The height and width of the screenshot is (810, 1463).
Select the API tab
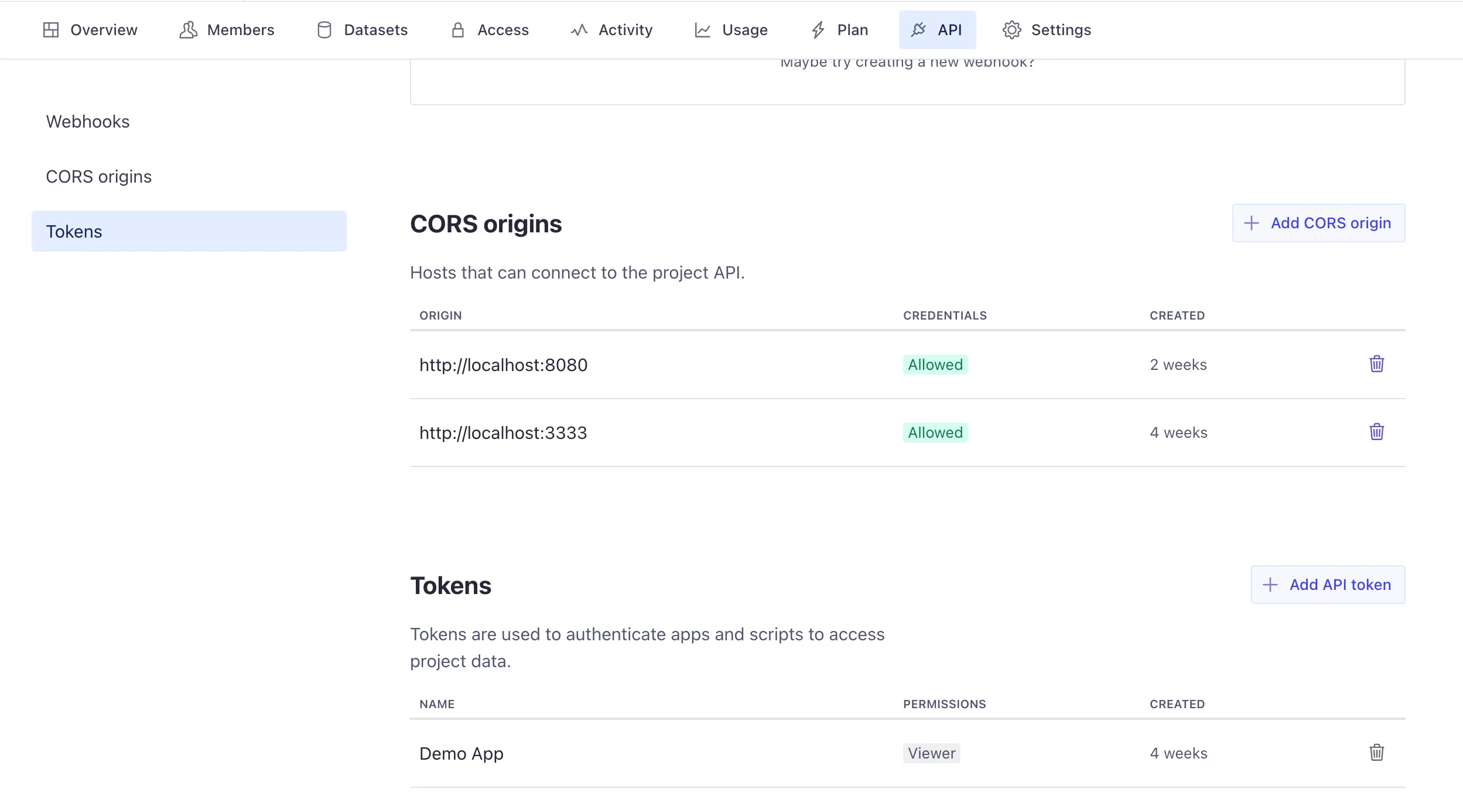(937, 30)
